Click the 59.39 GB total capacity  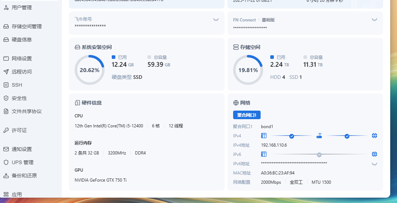[x=159, y=65]
